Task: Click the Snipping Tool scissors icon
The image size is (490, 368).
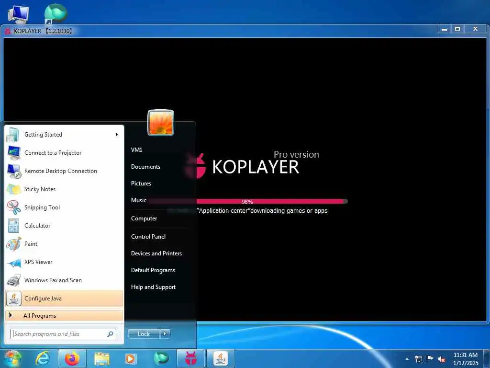Action: 14,207
